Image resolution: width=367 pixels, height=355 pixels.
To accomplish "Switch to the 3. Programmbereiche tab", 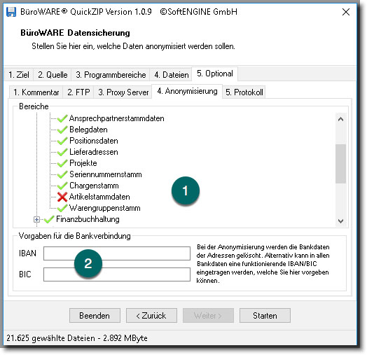I will click(111, 75).
